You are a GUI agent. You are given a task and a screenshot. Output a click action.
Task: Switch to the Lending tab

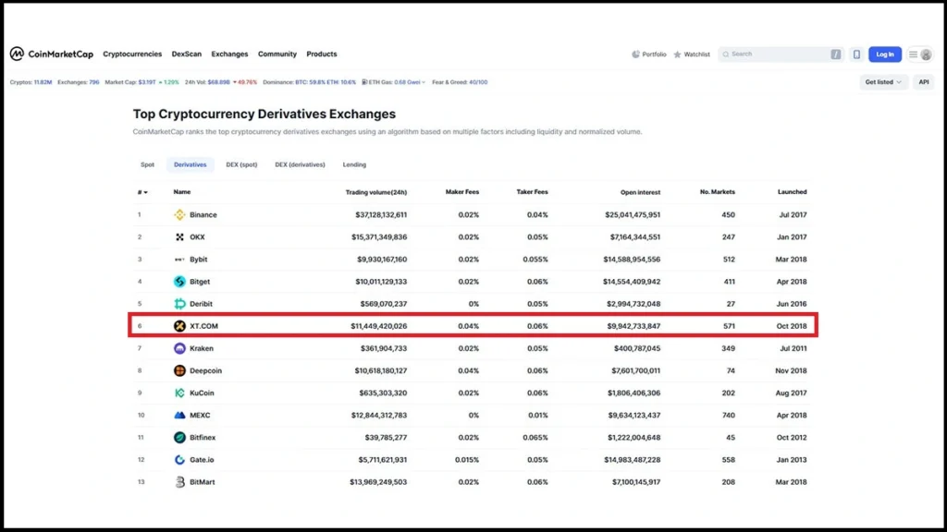tap(354, 164)
